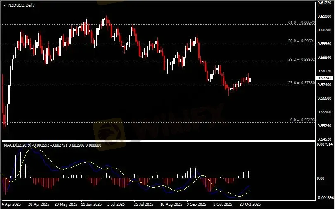The image size is (335, 209).
Task: Click the 11 Jun 2025 date label
Action: tap(91, 204)
